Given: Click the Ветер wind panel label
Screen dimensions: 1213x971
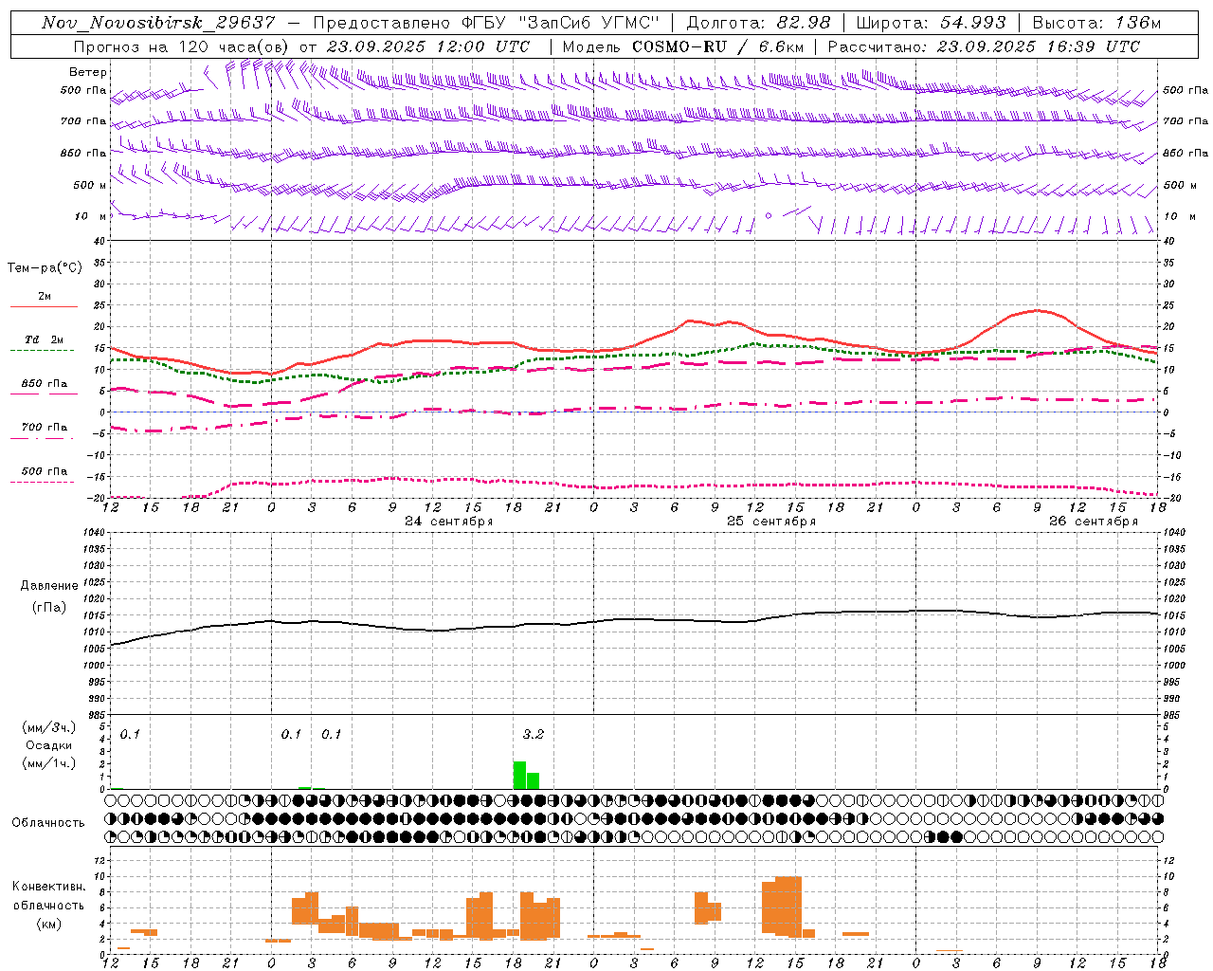Looking at the screenshot, I should (87, 72).
